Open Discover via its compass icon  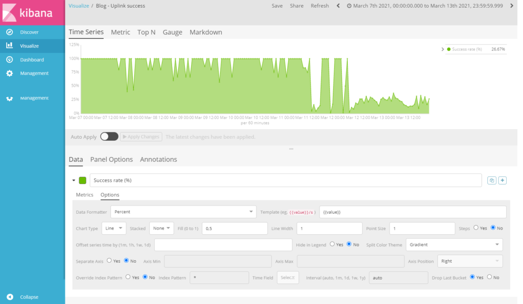[10, 32]
